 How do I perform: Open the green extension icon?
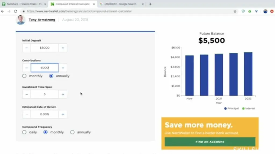click(249, 11)
